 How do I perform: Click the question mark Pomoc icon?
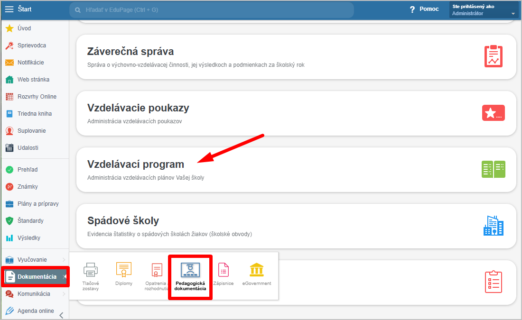[x=412, y=9]
